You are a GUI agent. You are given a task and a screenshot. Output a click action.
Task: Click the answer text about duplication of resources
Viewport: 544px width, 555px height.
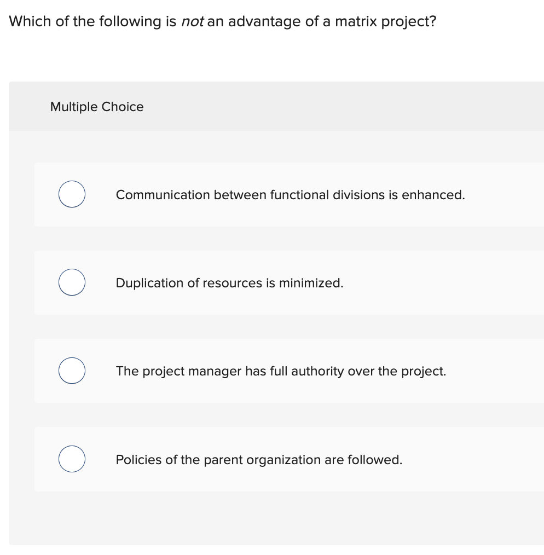click(x=229, y=283)
